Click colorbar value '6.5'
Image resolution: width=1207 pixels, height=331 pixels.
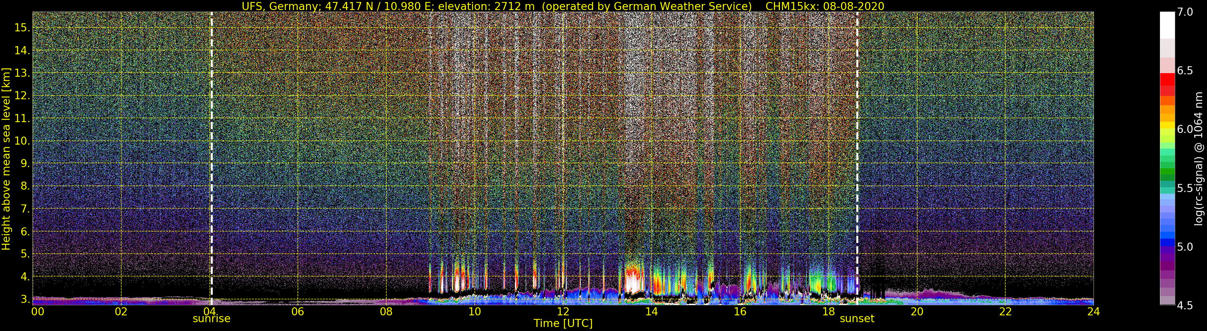pyautogui.click(x=1185, y=71)
